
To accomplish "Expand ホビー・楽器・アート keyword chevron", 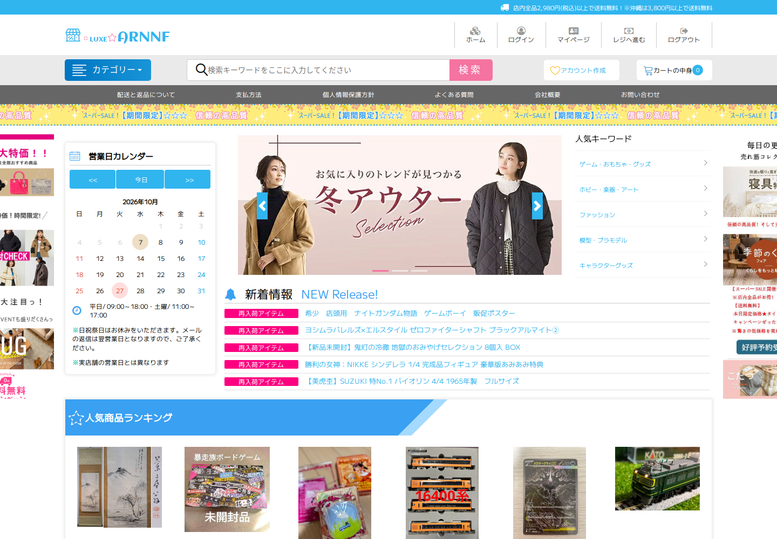I will point(705,188).
